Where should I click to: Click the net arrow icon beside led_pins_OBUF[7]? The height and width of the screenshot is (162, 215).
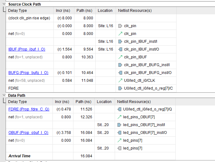pyautogui.click(x=119, y=117)
